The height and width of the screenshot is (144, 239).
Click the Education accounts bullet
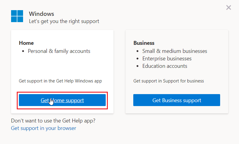tap(165, 66)
